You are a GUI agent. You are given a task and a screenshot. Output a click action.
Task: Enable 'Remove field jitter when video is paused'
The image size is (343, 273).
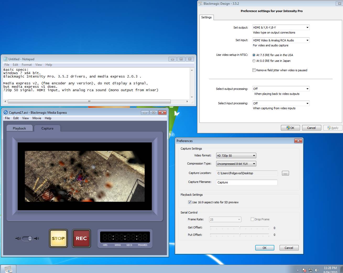click(254, 70)
